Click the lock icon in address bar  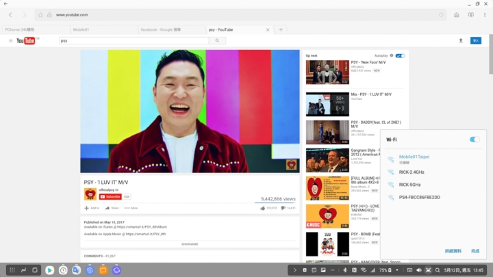[49, 15]
